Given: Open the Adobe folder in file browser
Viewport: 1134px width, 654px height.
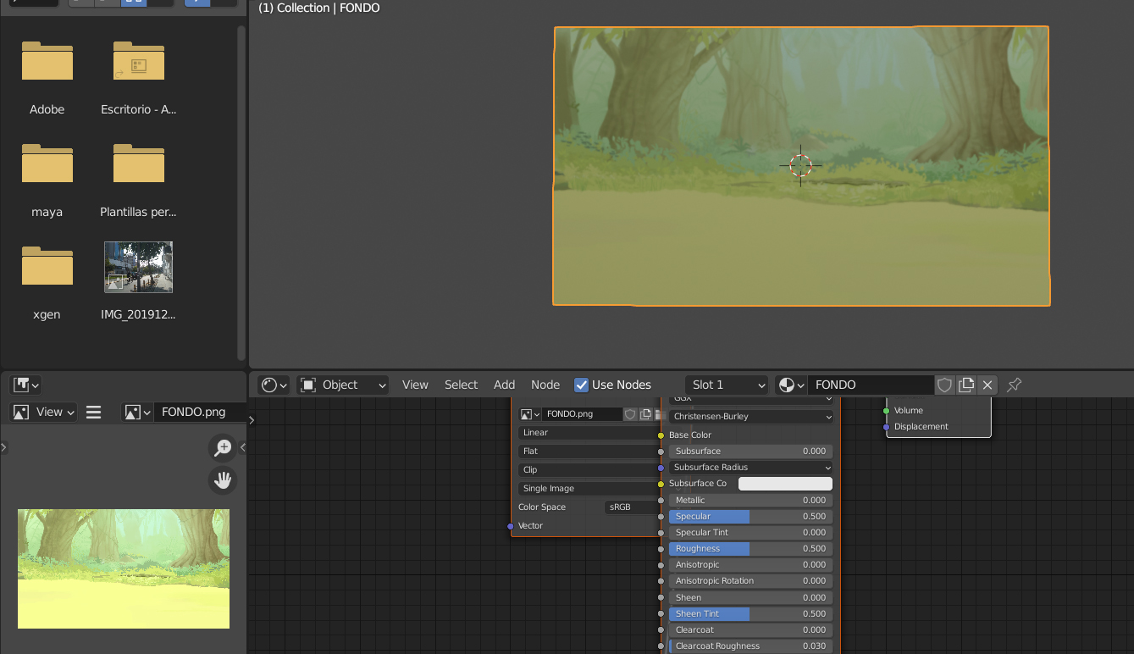Looking at the screenshot, I should pos(47,61).
